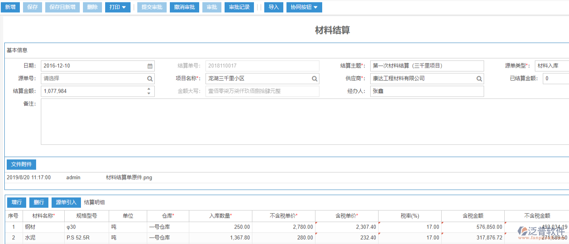Viewport: 569px width, 244px height.
Task: Click 源单引入 to import source
Action: pos(66,202)
